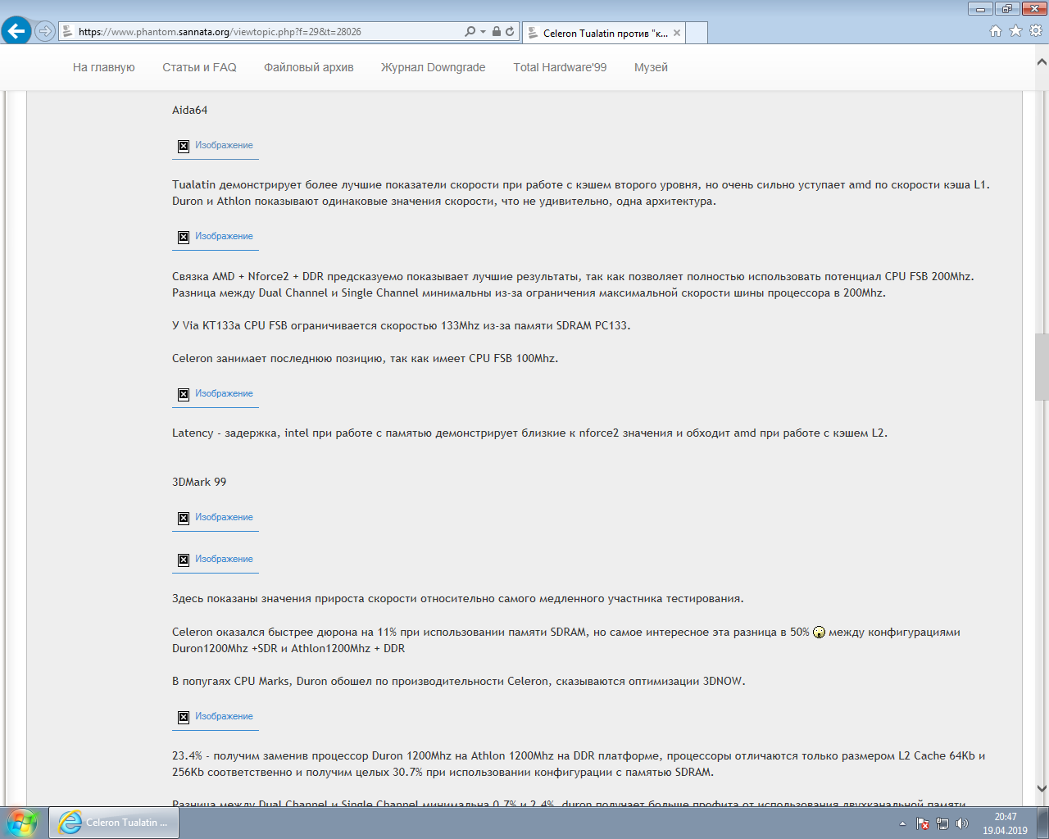The height and width of the screenshot is (839, 1049).
Task: Close the Celeron Tualatin tab
Action: click(677, 34)
